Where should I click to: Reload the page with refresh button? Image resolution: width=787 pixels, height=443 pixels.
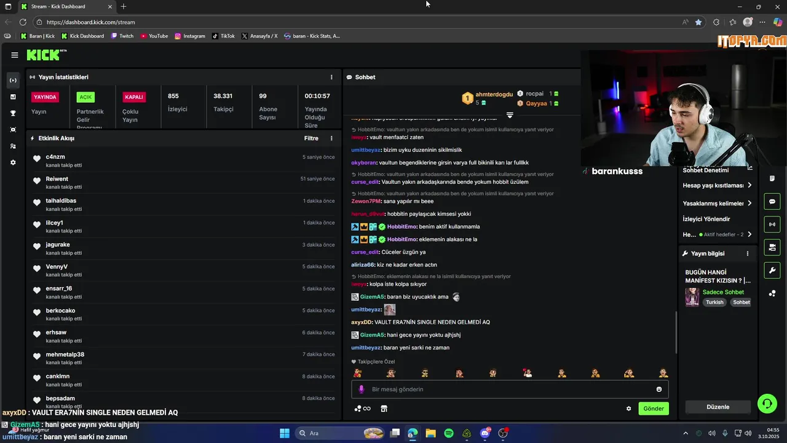(x=23, y=22)
